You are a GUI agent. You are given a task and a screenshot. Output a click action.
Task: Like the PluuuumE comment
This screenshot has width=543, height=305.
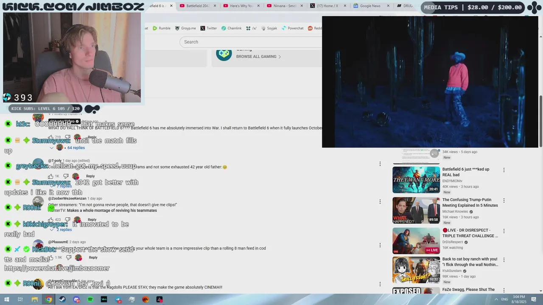point(50,258)
